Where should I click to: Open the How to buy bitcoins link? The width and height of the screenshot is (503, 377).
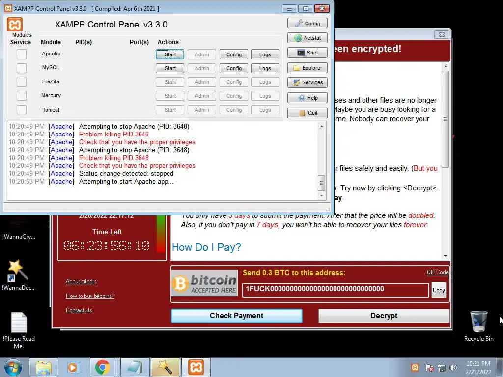[x=90, y=296]
